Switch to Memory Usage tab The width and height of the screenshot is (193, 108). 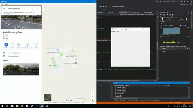click(x=175, y=46)
